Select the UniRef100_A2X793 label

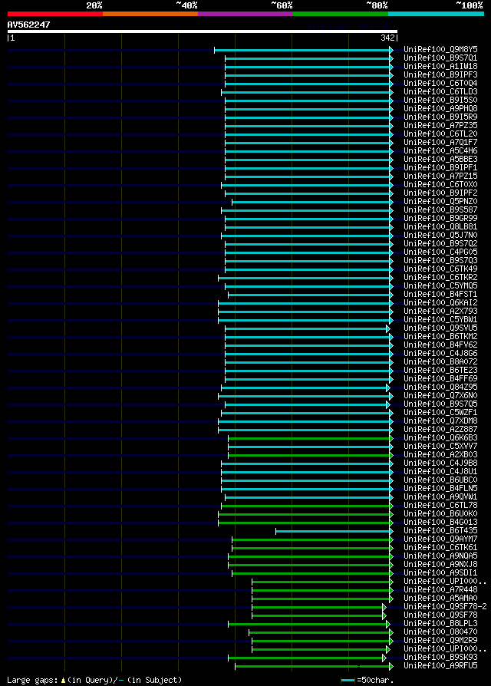(x=440, y=311)
